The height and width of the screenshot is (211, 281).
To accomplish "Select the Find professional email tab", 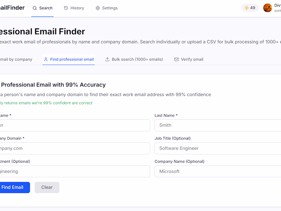I will 72,59.
